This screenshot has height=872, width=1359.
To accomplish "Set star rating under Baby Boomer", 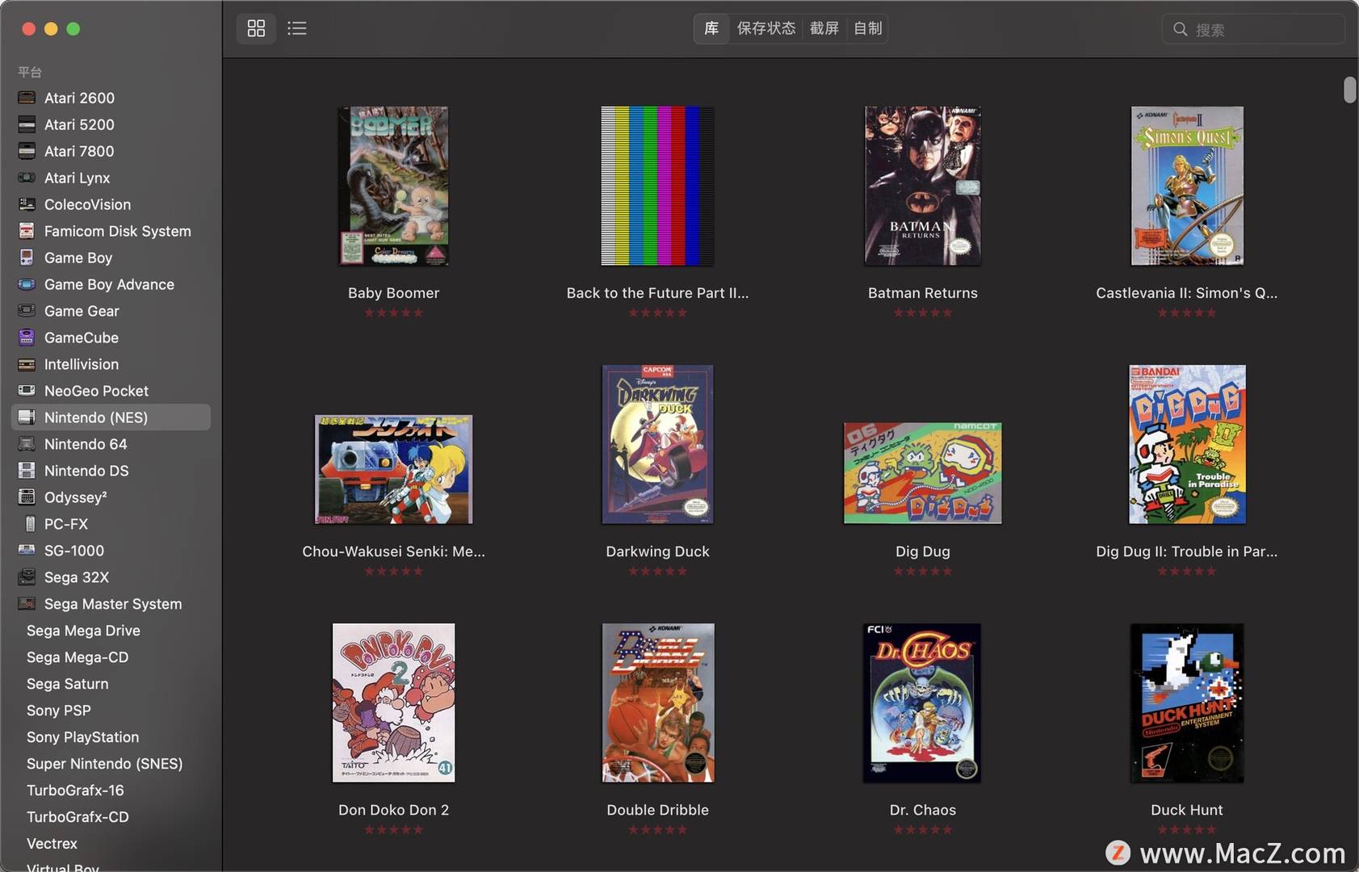I will coord(394,313).
